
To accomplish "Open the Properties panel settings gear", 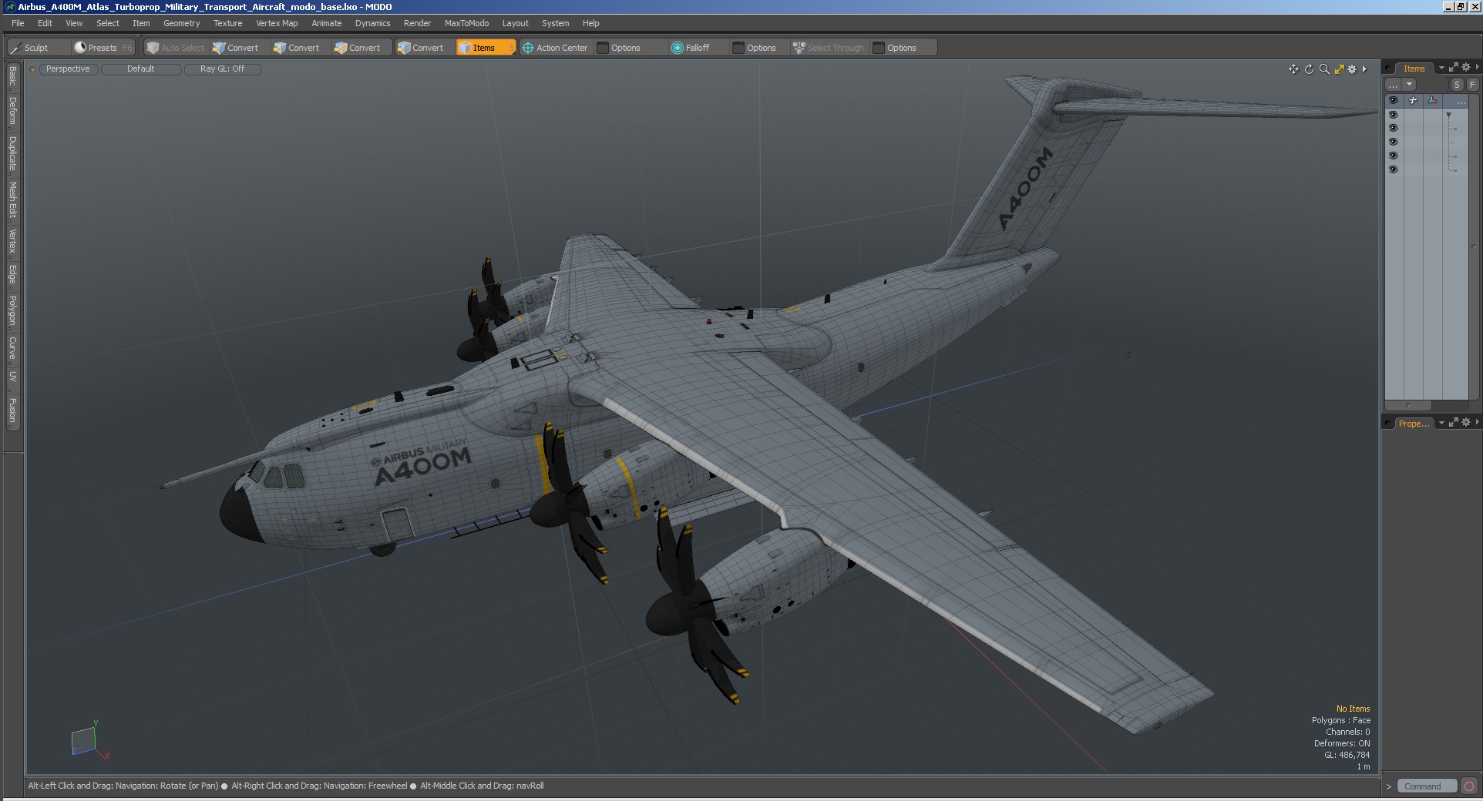I will pyautogui.click(x=1466, y=423).
